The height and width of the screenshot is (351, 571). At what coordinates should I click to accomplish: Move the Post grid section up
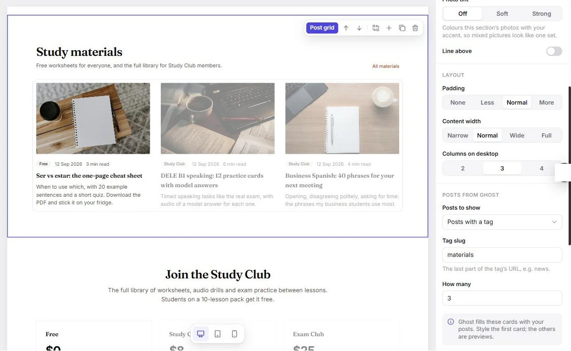point(346,28)
